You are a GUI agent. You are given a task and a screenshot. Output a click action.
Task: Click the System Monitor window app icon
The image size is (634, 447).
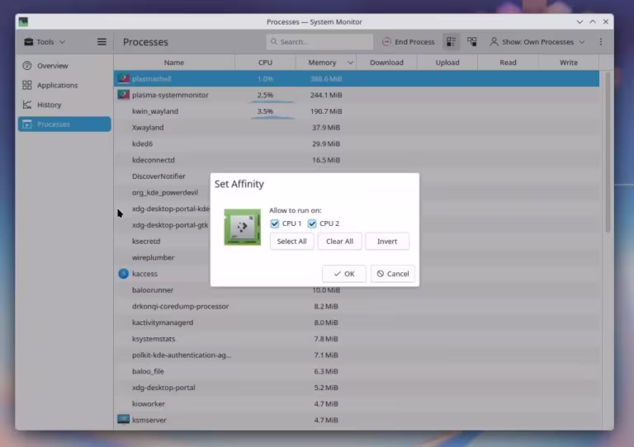point(23,21)
